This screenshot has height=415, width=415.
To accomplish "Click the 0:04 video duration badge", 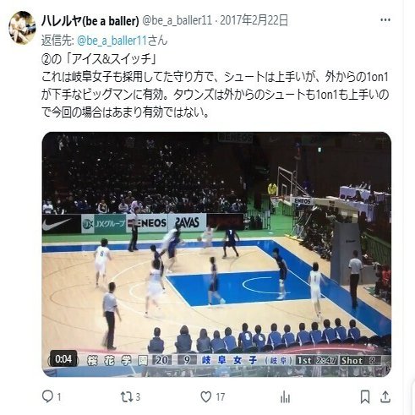I will point(63,359).
